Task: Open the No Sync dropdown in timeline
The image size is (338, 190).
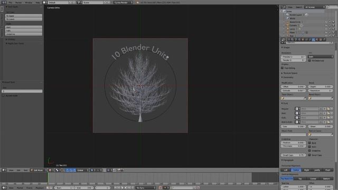Action: [x=146, y=188]
